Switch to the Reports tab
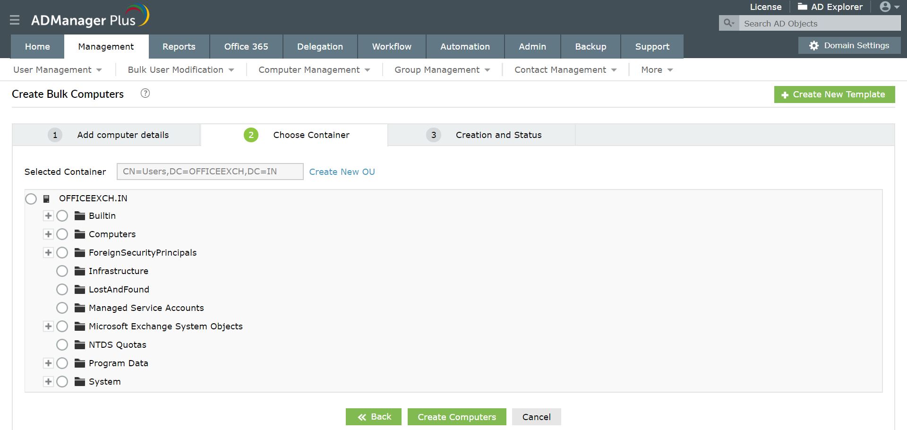This screenshot has height=430, width=907. [179, 46]
